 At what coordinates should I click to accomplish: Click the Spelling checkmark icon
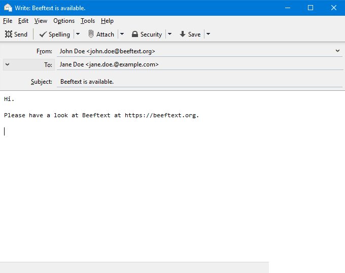click(x=43, y=35)
